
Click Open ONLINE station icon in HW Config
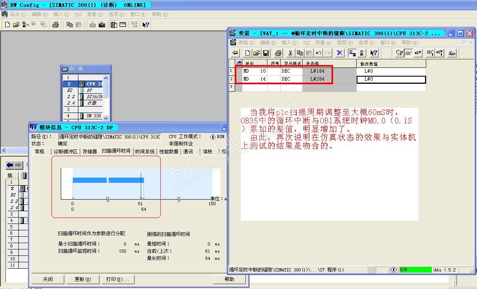(25, 25)
